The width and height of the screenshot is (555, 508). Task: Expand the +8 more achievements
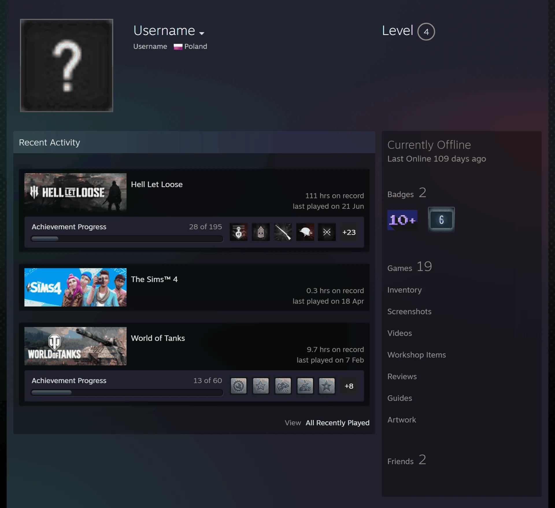point(349,386)
